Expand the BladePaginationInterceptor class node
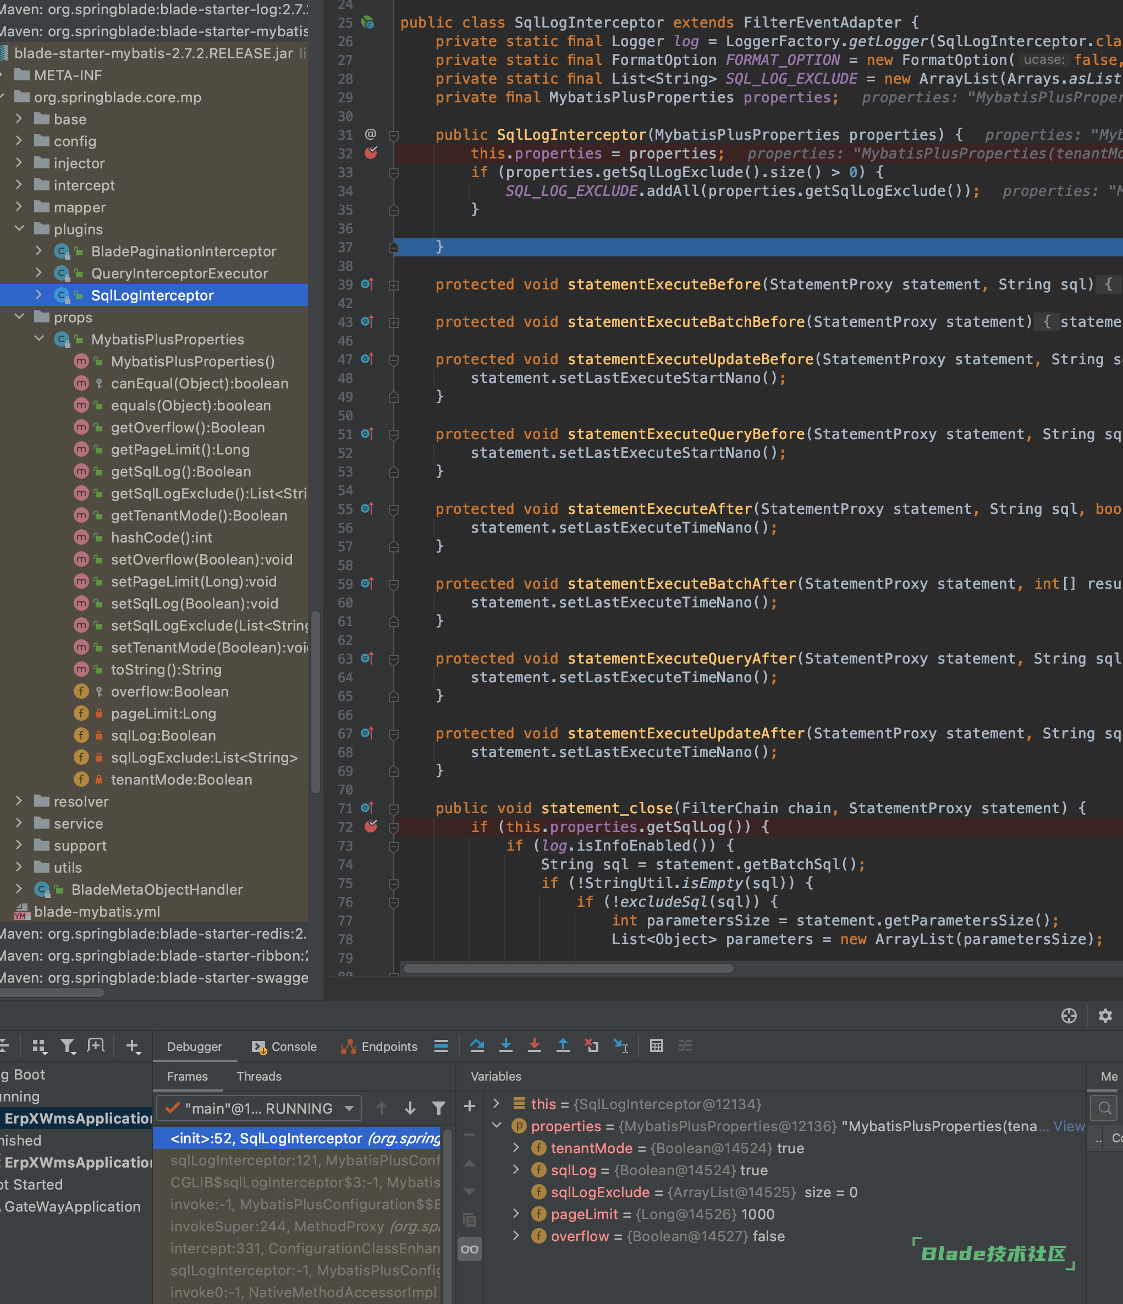1123x1304 pixels. coord(39,251)
